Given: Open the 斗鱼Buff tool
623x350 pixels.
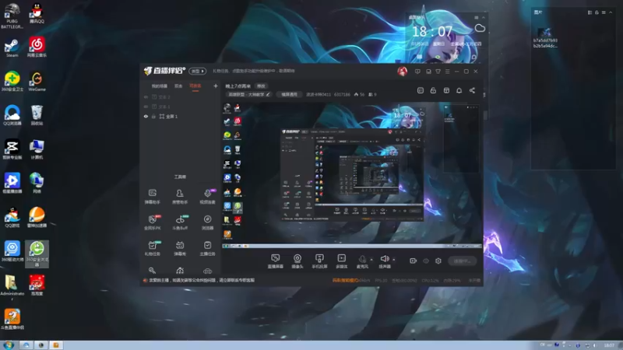Looking at the screenshot, I should [x=180, y=222].
